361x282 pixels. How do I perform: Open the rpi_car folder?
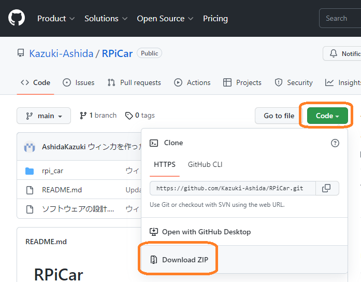(x=52, y=171)
